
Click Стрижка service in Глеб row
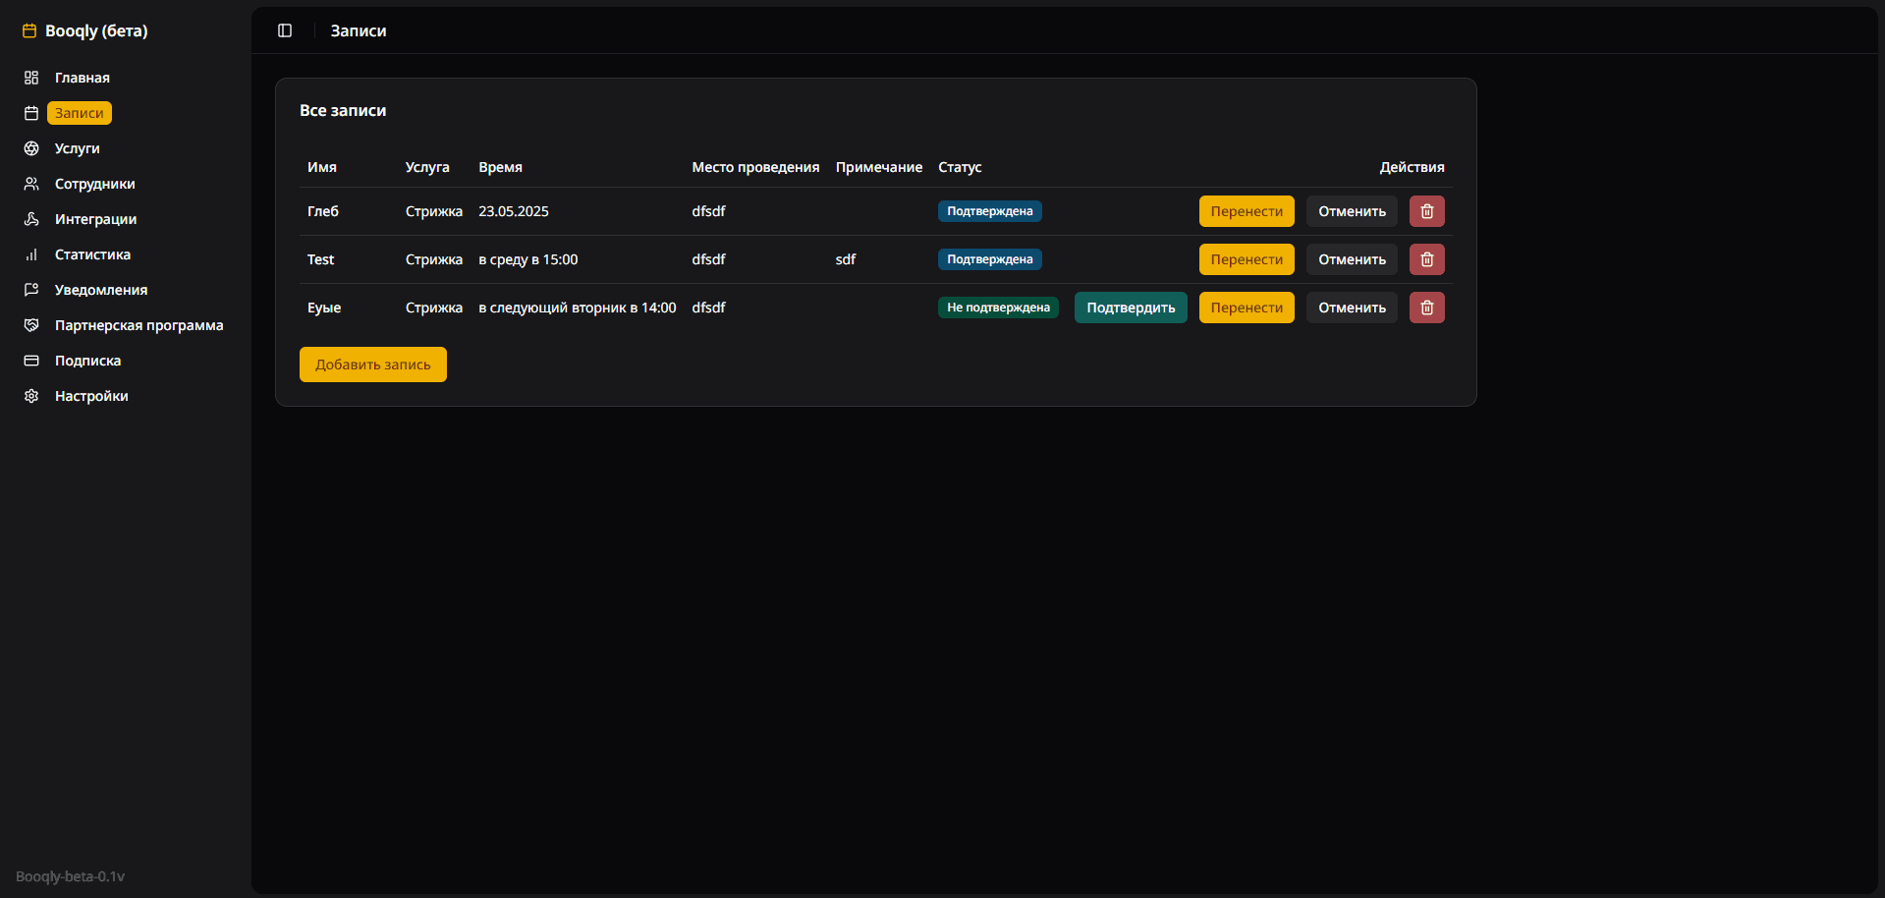[434, 211]
